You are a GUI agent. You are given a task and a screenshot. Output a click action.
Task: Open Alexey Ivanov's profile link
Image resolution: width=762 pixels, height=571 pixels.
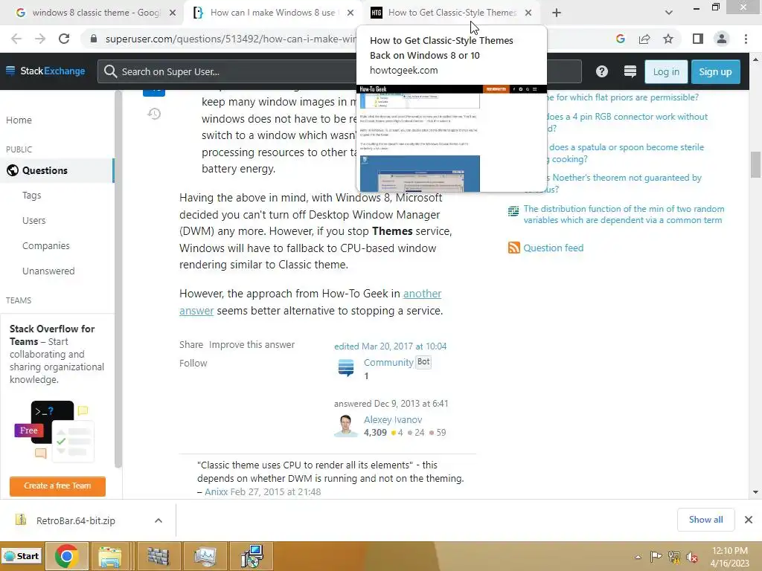tap(393, 419)
